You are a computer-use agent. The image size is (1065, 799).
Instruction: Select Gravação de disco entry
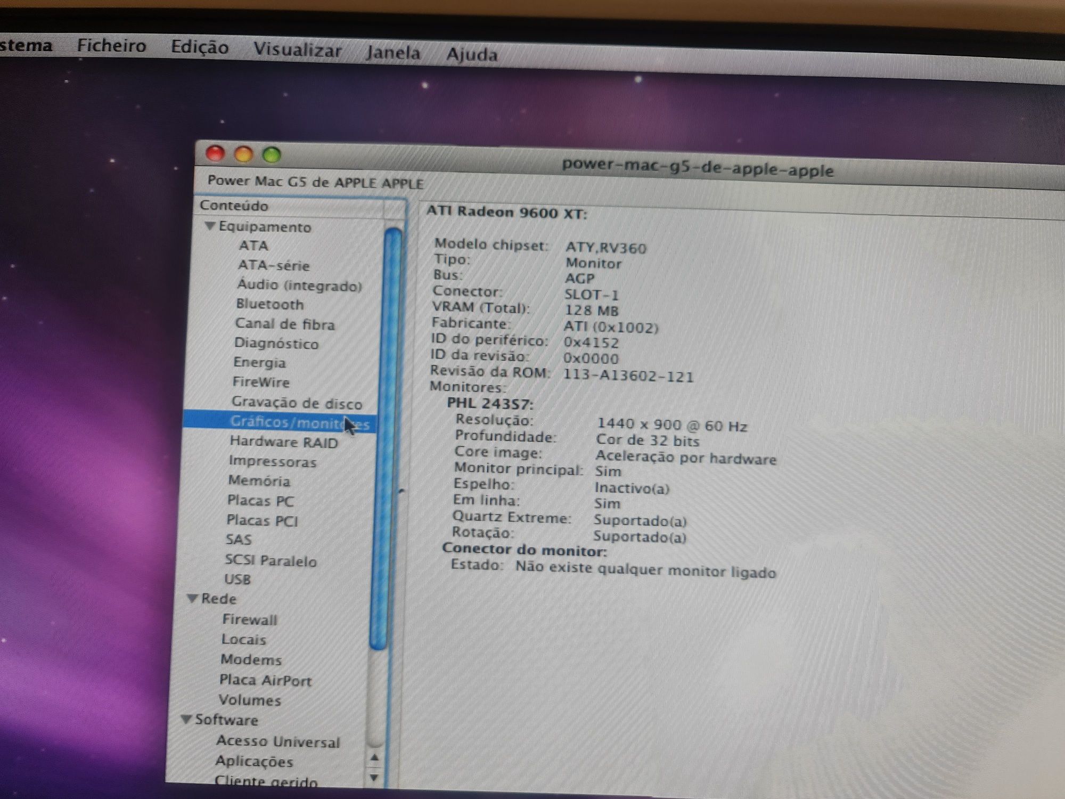click(x=297, y=403)
